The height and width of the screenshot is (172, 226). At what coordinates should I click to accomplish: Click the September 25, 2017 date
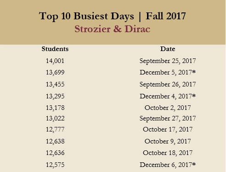(168, 61)
